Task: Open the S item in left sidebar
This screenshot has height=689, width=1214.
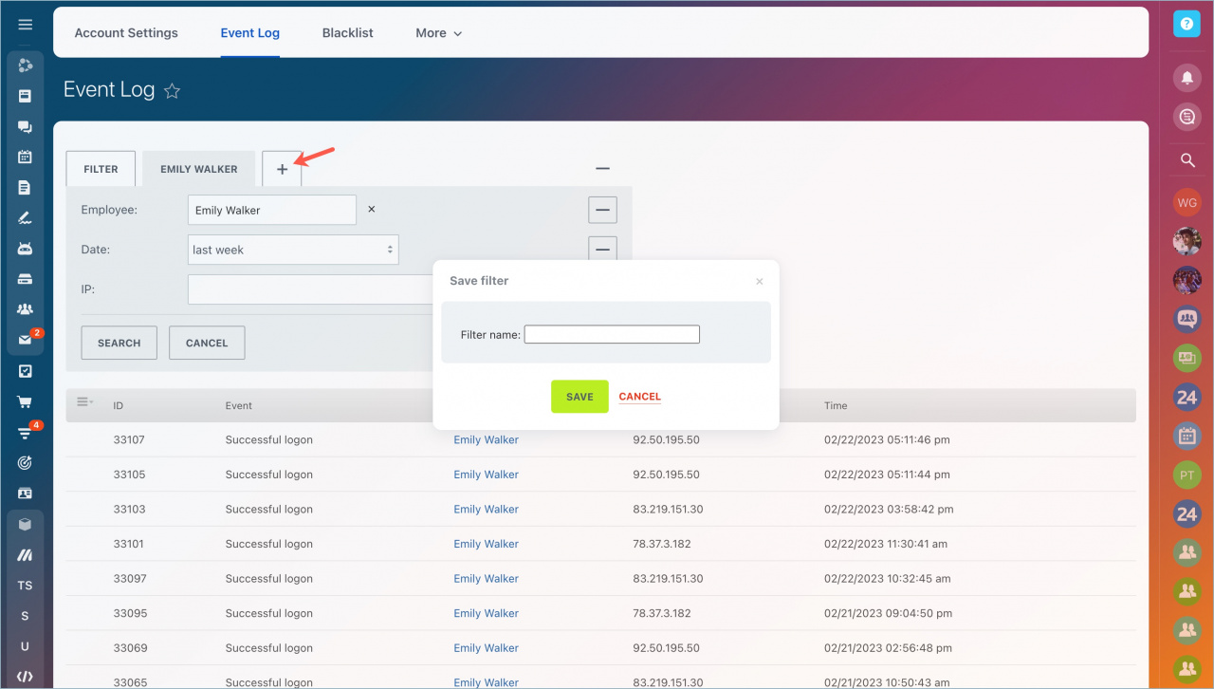Action: [x=26, y=616]
